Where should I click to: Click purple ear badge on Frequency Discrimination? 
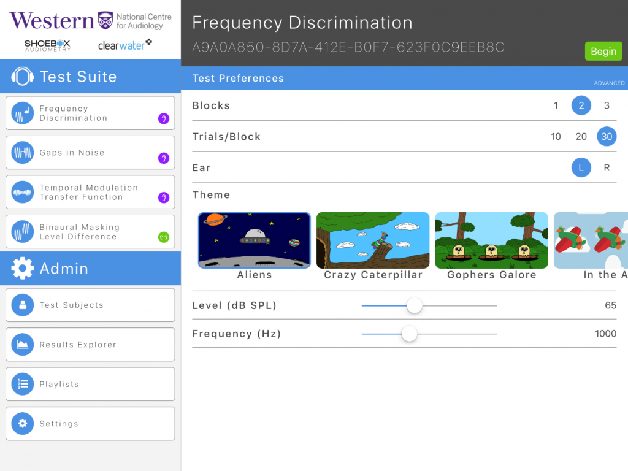pyautogui.click(x=163, y=118)
